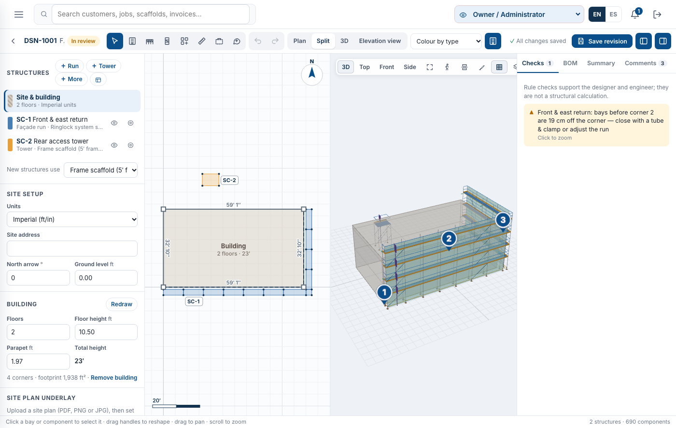Pick the building tool in toolbar

point(132,41)
